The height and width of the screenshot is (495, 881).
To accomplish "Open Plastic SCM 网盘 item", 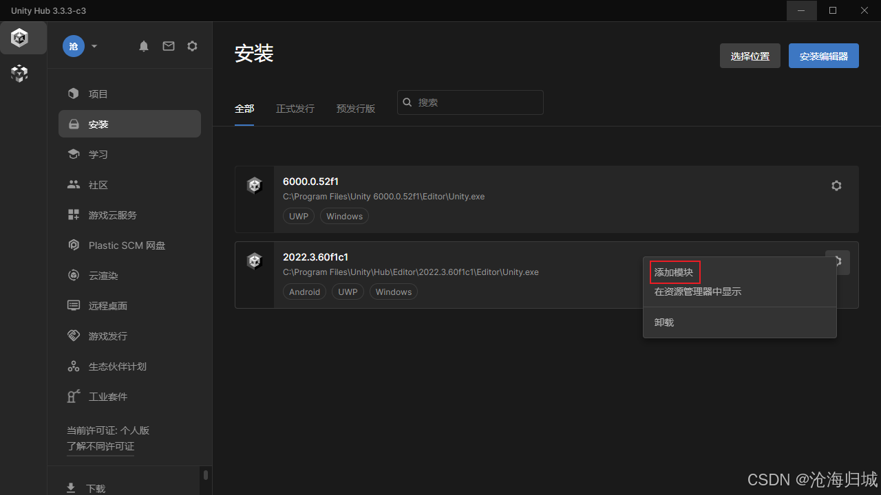I will tap(129, 245).
